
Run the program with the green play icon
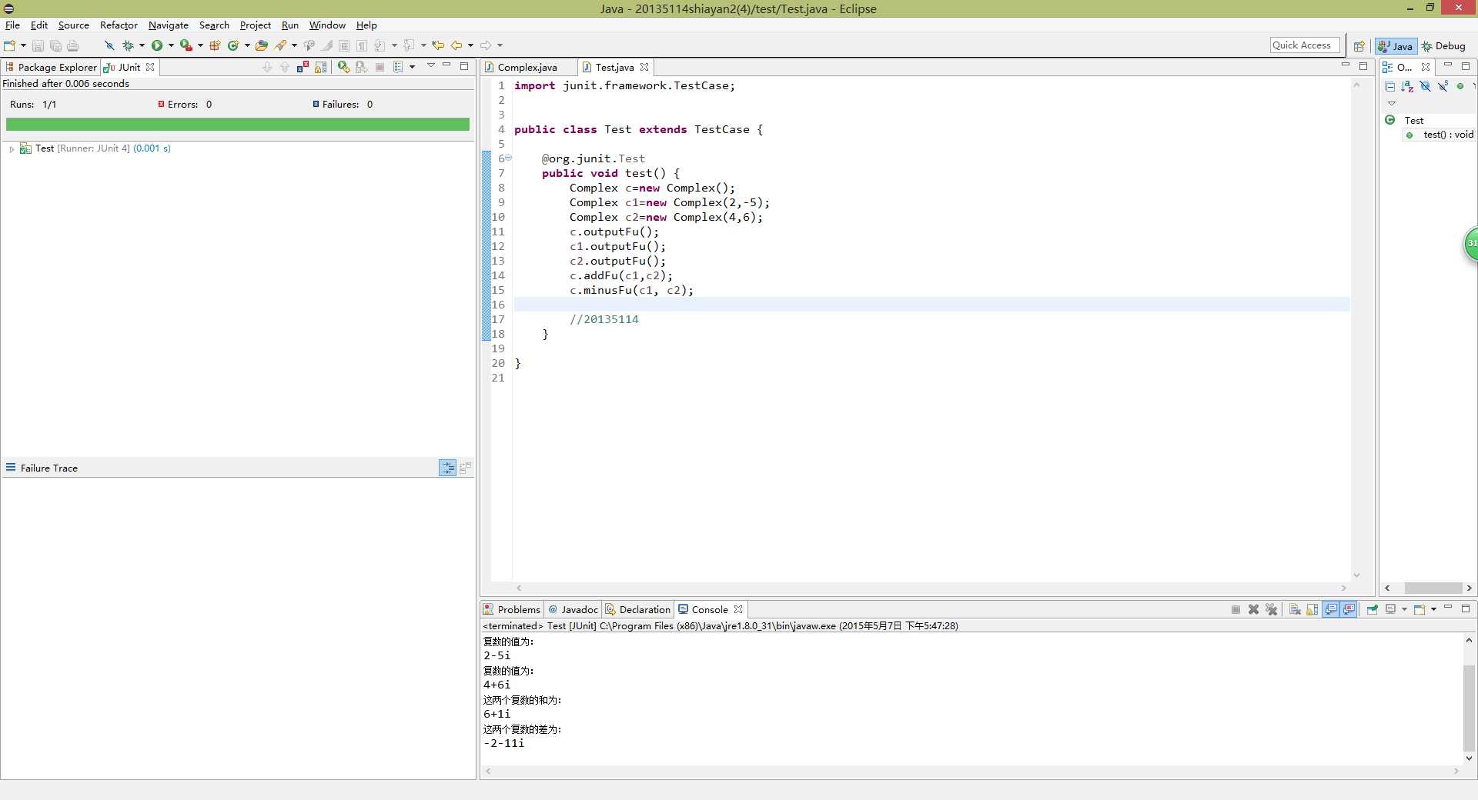click(x=157, y=45)
